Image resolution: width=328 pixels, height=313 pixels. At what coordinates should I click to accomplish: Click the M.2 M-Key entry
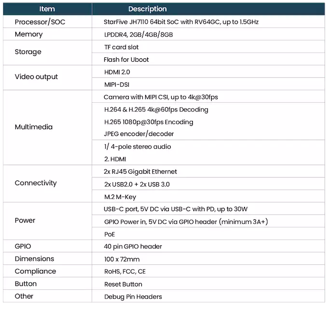coord(120,197)
